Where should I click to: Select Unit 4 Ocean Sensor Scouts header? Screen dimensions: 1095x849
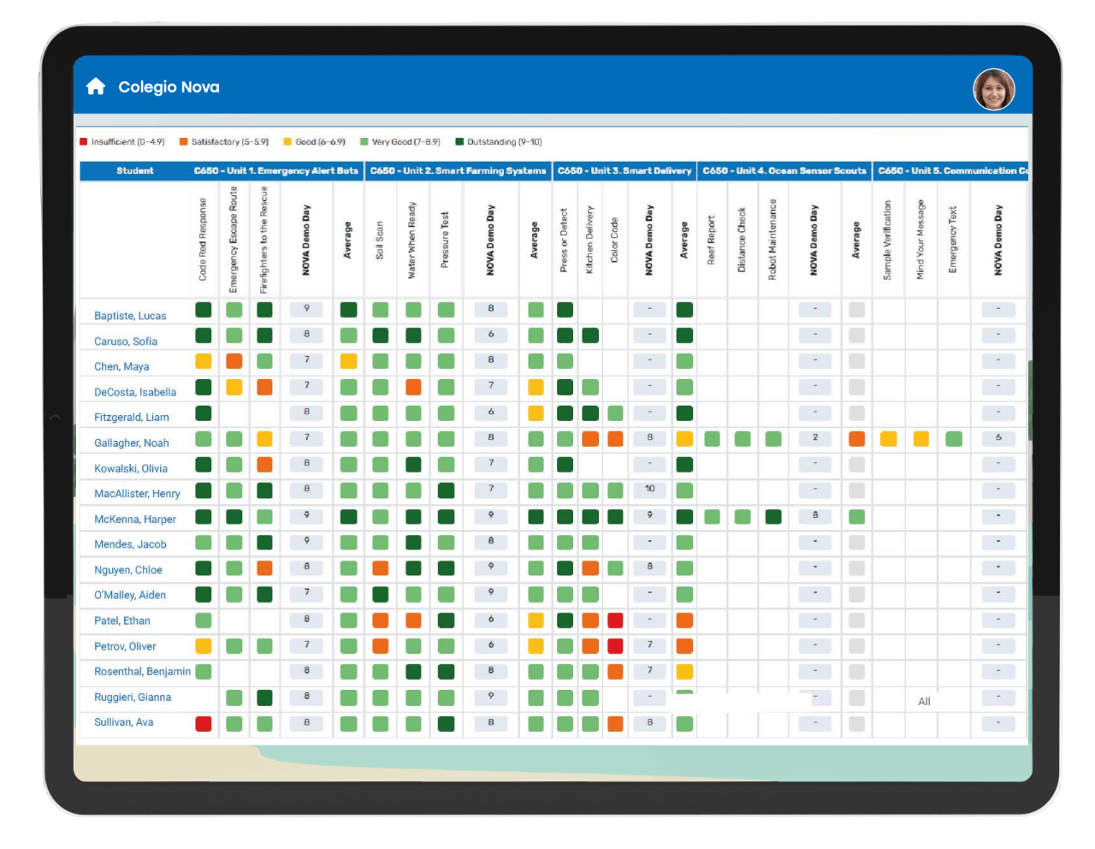coord(784,171)
